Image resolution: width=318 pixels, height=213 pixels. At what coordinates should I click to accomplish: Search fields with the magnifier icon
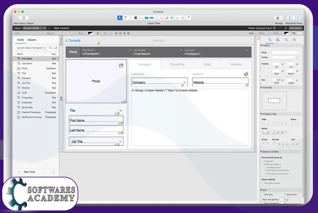(50, 48)
